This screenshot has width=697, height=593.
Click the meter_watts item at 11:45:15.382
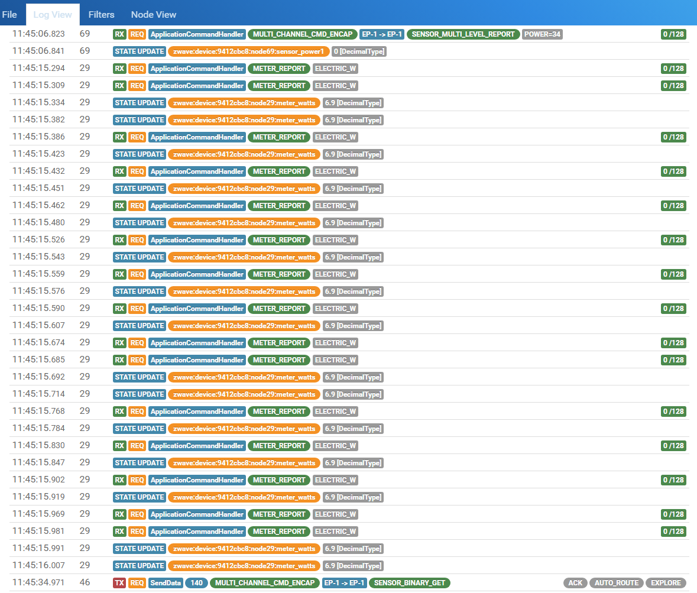click(244, 120)
